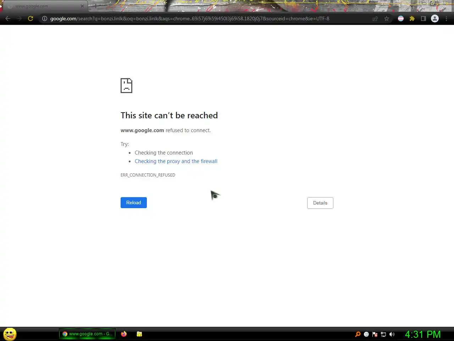Open the striped flag extension icon
The height and width of the screenshot is (341, 454).
click(401, 18)
